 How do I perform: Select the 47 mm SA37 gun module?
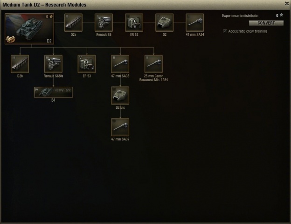120,127
